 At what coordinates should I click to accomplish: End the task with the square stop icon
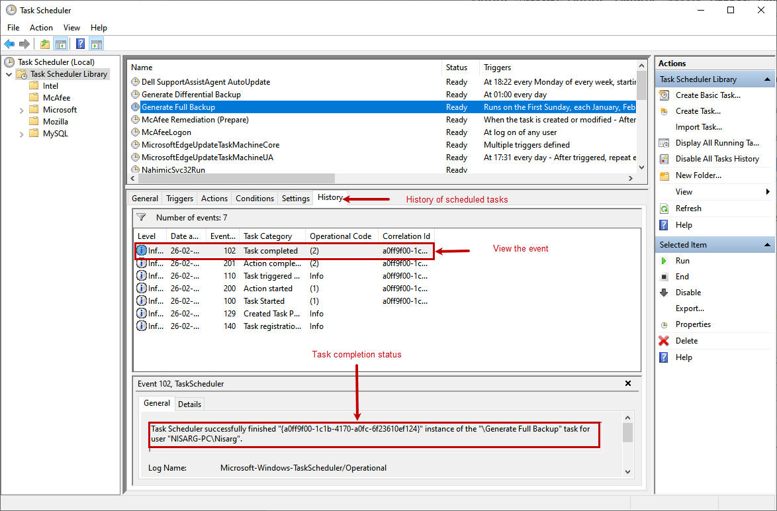click(663, 276)
